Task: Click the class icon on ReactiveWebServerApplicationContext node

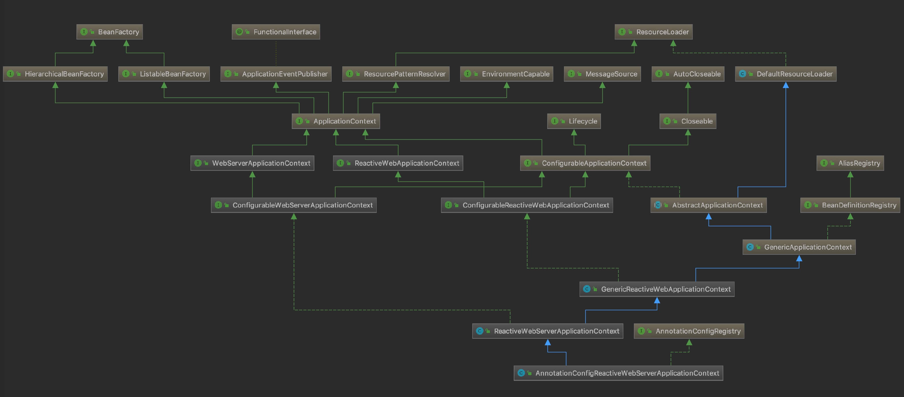Action: coord(480,331)
